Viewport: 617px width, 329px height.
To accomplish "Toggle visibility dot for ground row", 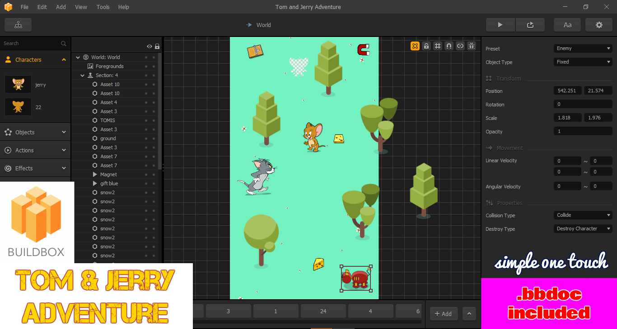I will (146, 138).
